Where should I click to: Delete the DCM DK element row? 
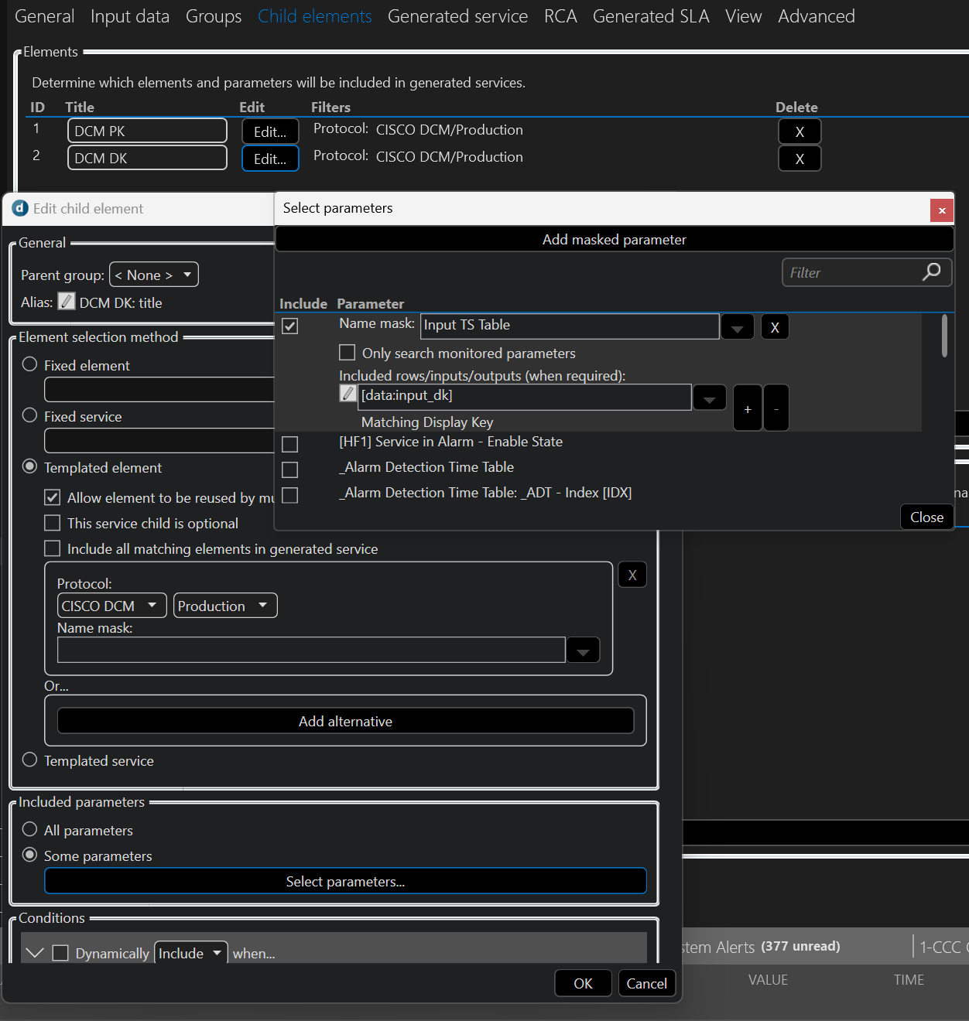pyautogui.click(x=800, y=159)
